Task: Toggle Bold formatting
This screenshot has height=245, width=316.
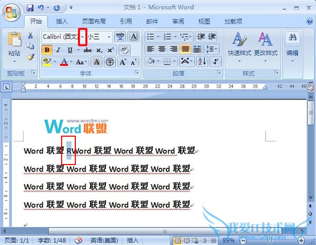Action: click(47, 50)
